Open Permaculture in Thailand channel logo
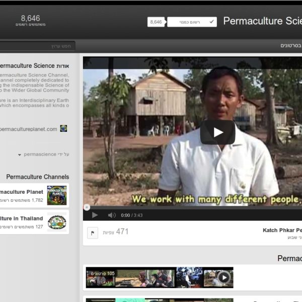 click(x=57, y=222)
